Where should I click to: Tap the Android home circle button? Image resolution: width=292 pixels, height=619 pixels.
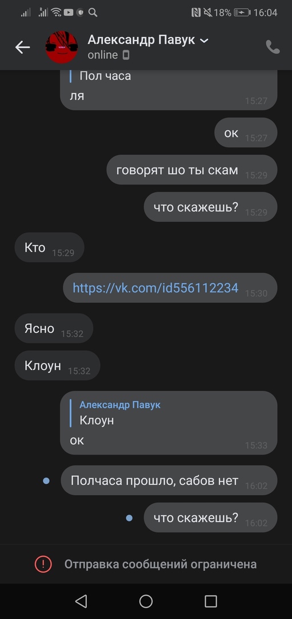(x=146, y=601)
